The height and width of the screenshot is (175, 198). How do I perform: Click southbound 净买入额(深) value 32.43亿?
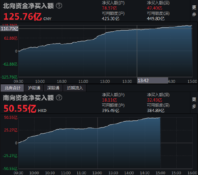click(154, 100)
